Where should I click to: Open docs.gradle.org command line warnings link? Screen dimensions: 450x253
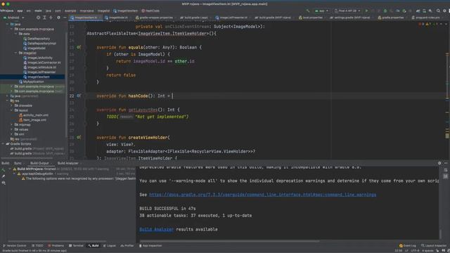(x=262, y=195)
